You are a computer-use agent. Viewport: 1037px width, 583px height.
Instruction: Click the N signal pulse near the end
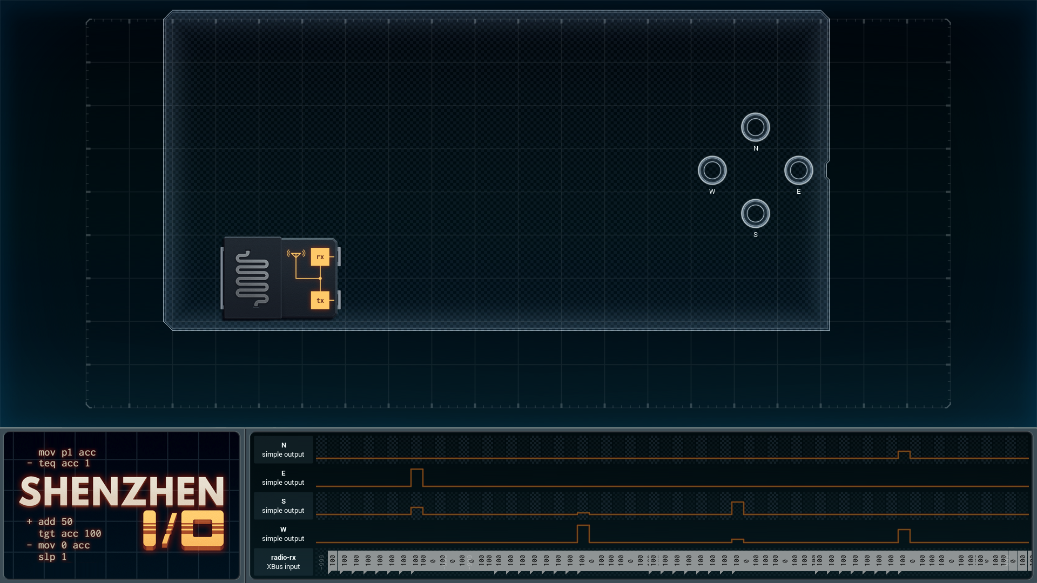point(904,455)
